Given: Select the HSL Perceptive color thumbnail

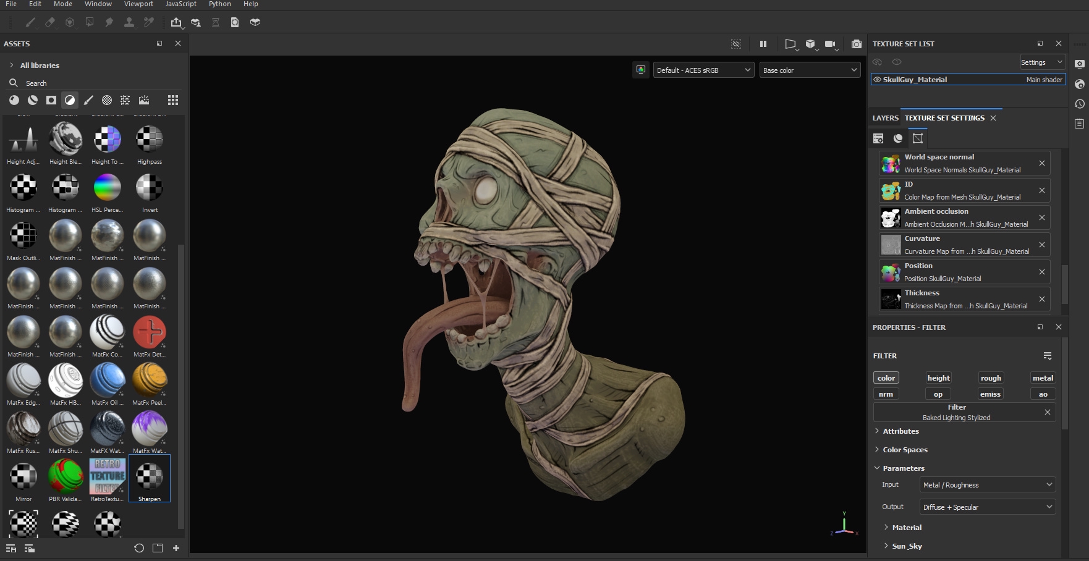Looking at the screenshot, I should (x=107, y=188).
